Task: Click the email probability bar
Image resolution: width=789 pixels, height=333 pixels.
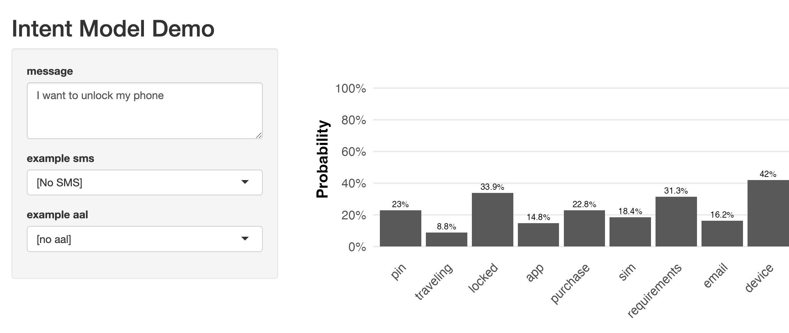Action: click(x=722, y=234)
